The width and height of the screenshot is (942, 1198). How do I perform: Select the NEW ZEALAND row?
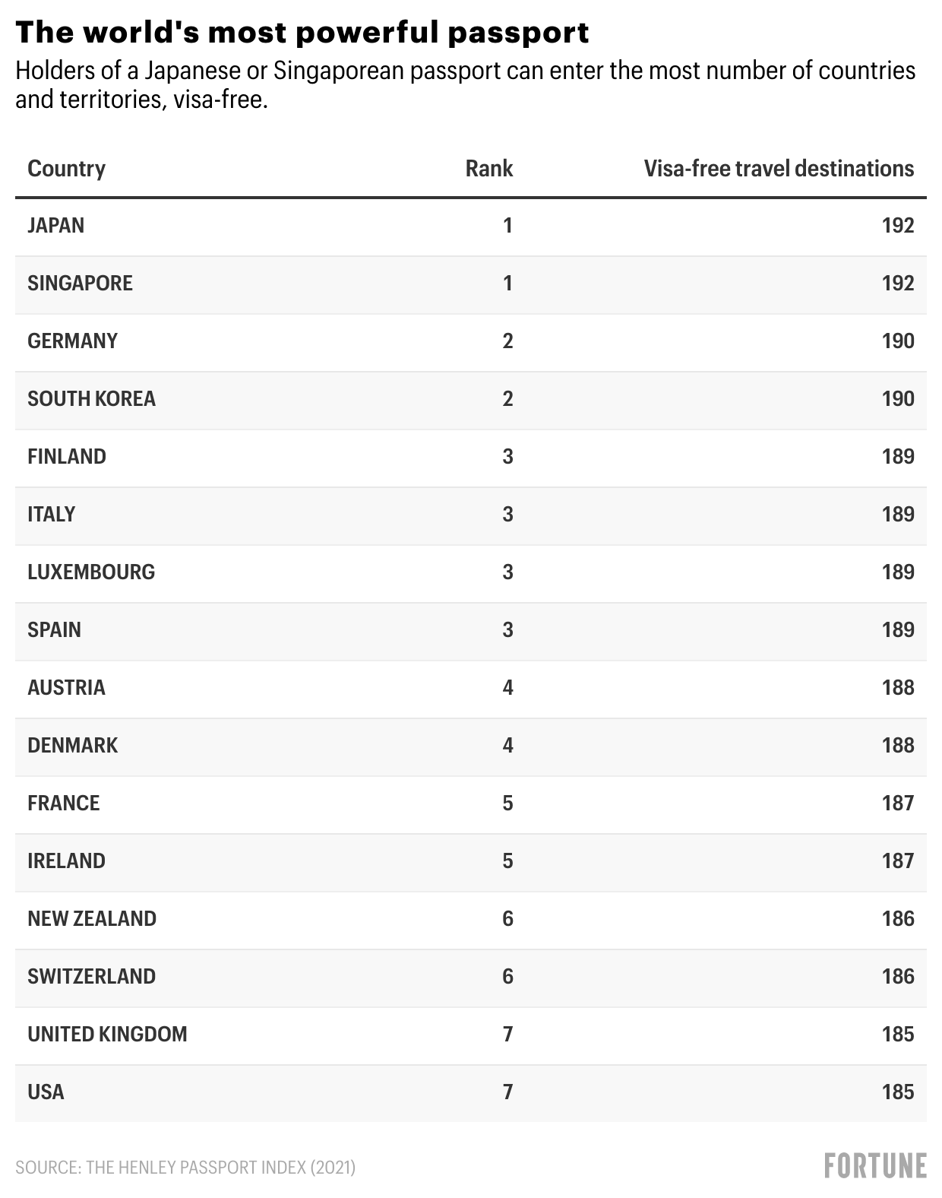(92, 919)
